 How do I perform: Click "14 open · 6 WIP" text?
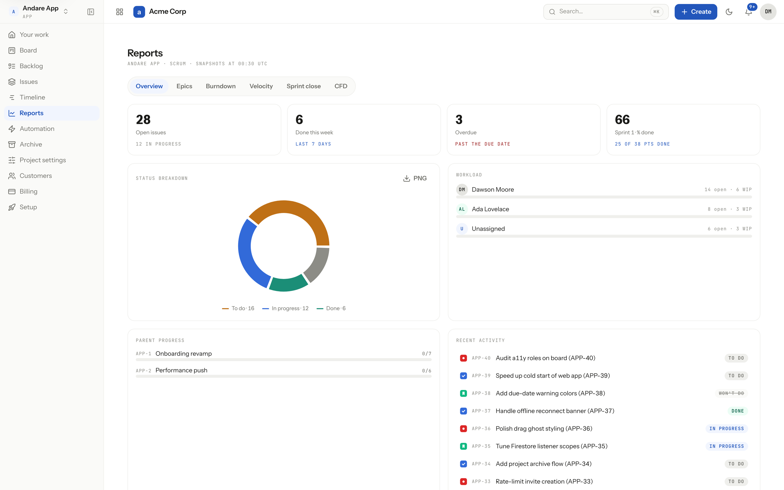coord(728,189)
